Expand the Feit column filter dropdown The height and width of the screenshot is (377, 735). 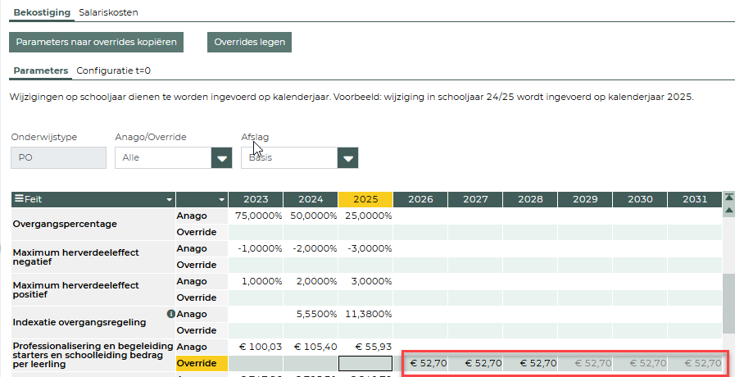(x=170, y=199)
